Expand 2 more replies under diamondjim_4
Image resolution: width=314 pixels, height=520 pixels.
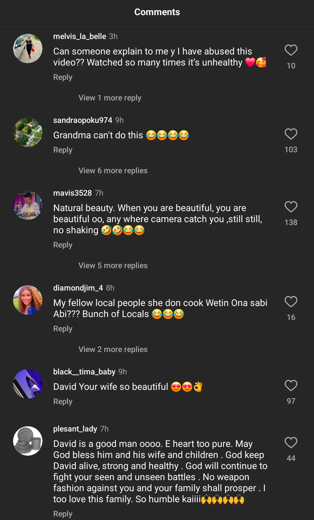pos(113,349)
